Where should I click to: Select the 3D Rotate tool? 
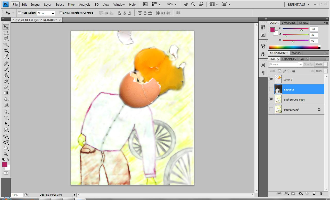(6, 137)
